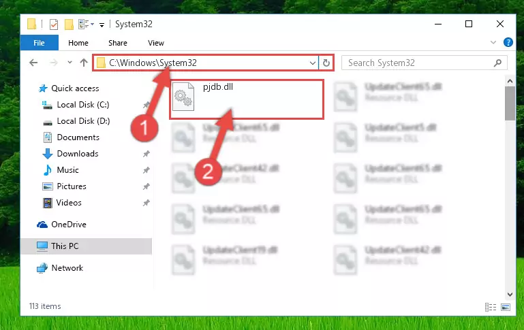Open the recent locations dropdown arrow

[70, 63]
